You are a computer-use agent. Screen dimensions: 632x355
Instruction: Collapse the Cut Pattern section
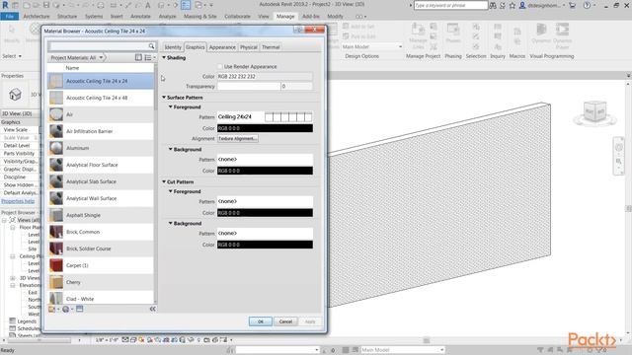164,181
